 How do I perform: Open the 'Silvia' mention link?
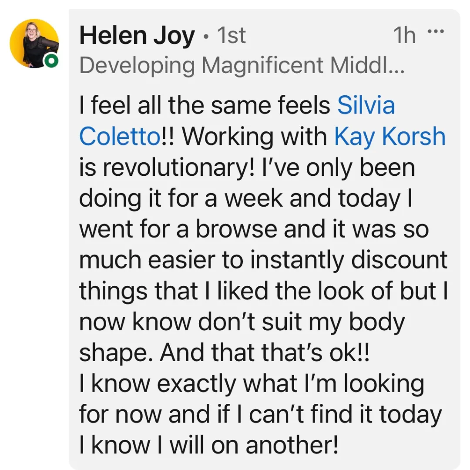(366, 106)
